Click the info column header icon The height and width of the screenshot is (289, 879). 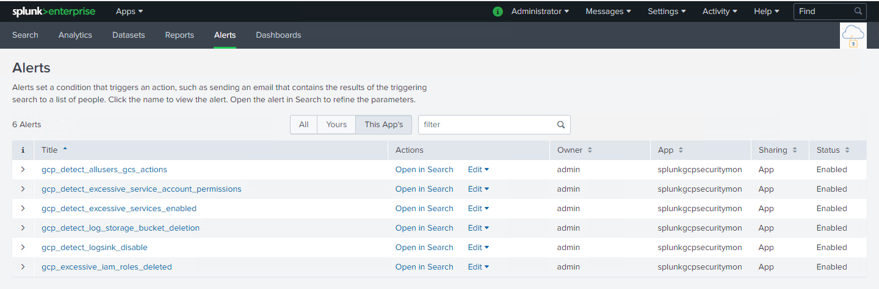click(x=23, y=150)
